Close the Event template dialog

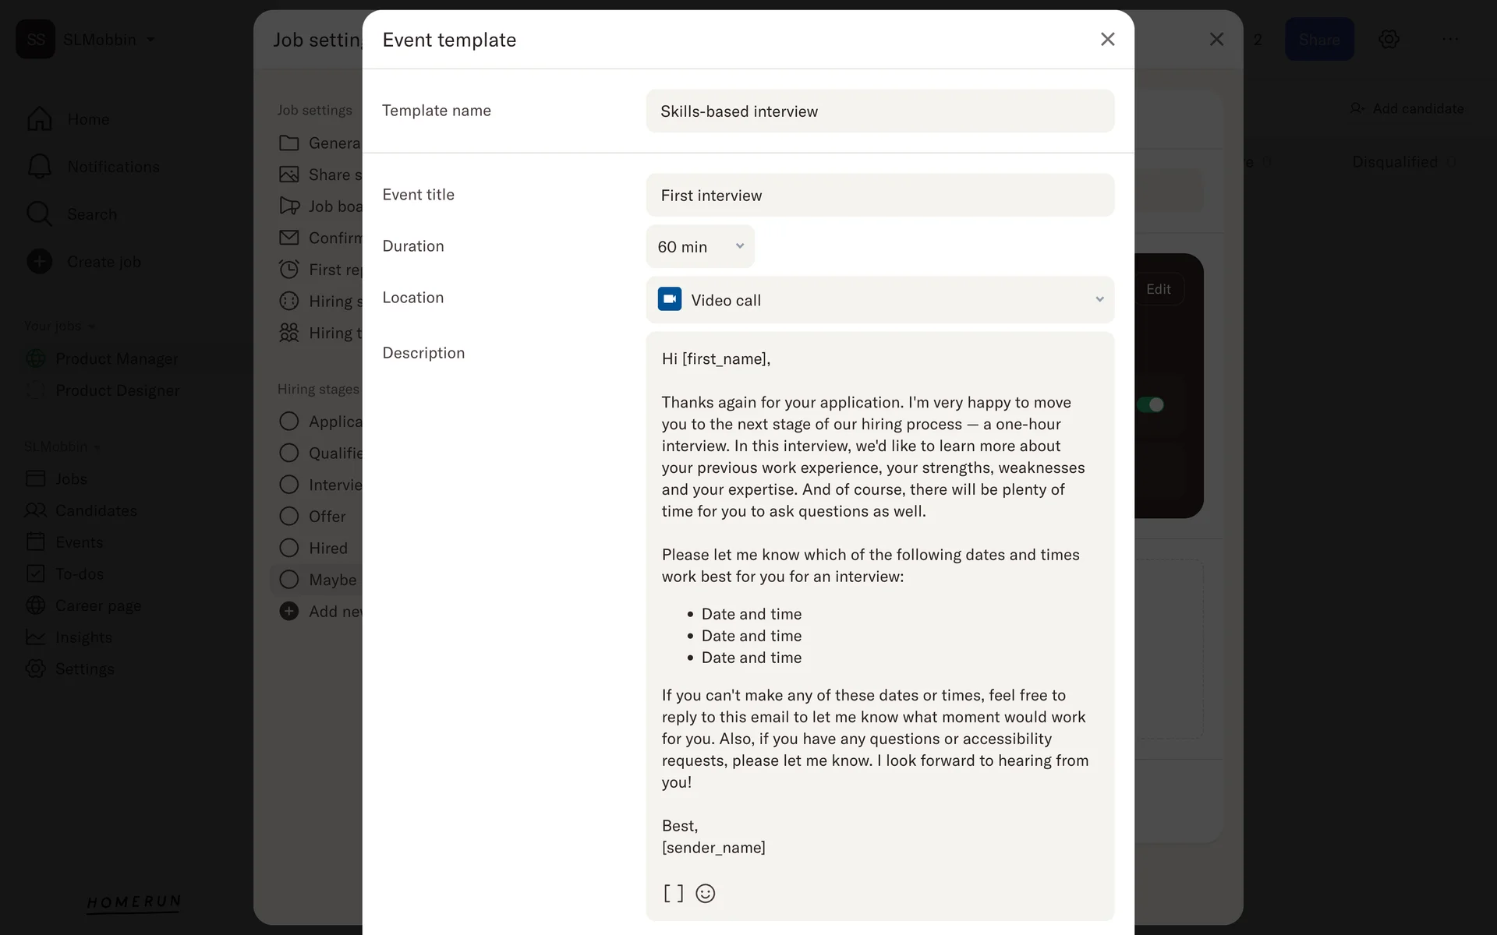click(x=1107, y=39)
